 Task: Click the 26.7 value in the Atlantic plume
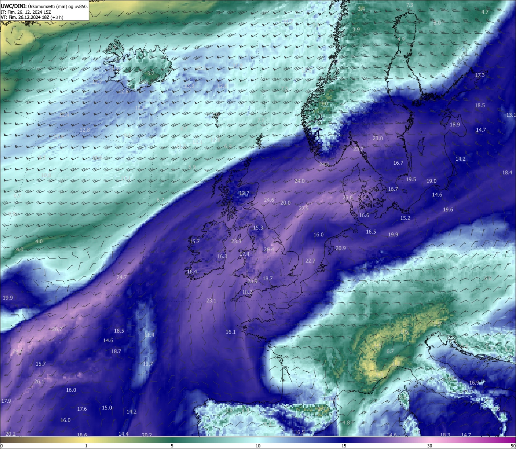pos(57,329)
